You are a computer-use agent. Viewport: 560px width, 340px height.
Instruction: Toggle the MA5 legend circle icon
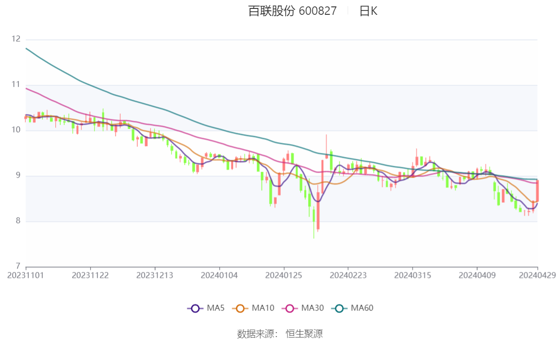[195, 308]
